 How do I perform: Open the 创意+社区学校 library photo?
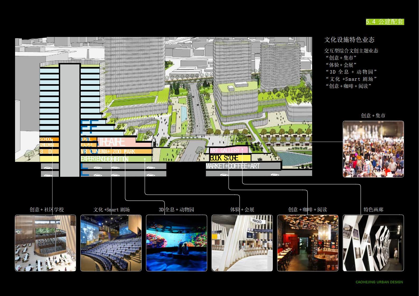pyautogui.click(x=45, y=243)
